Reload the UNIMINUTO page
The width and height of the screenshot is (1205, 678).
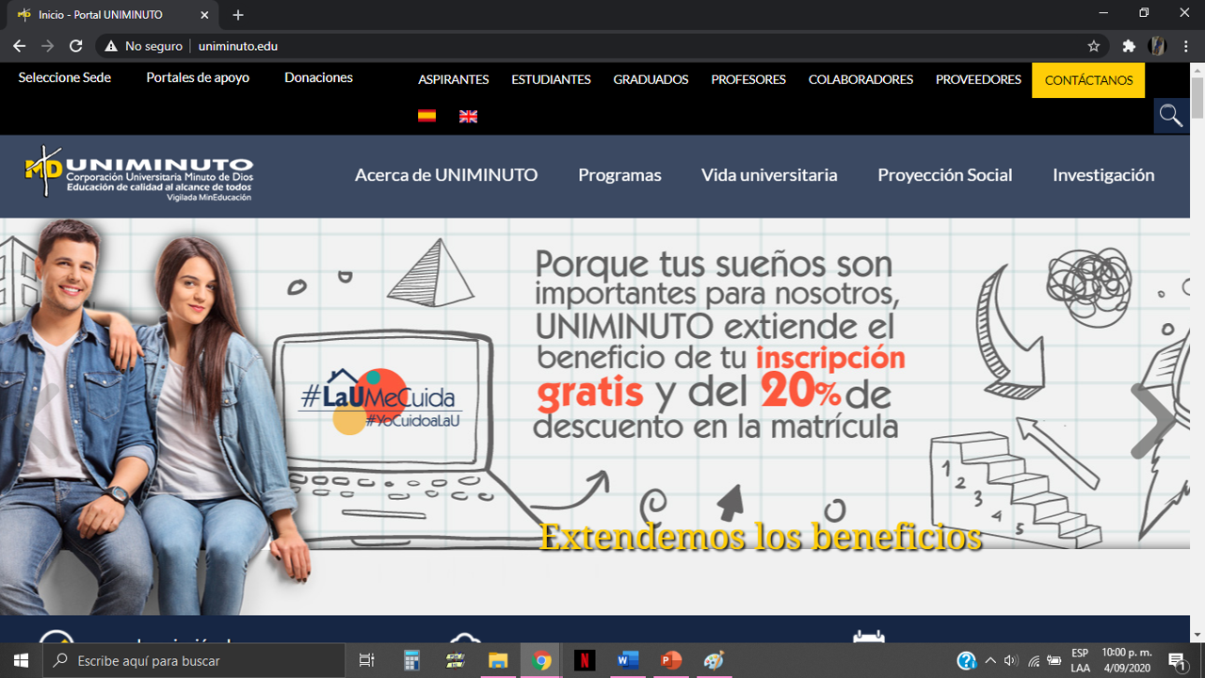point(76,45)
